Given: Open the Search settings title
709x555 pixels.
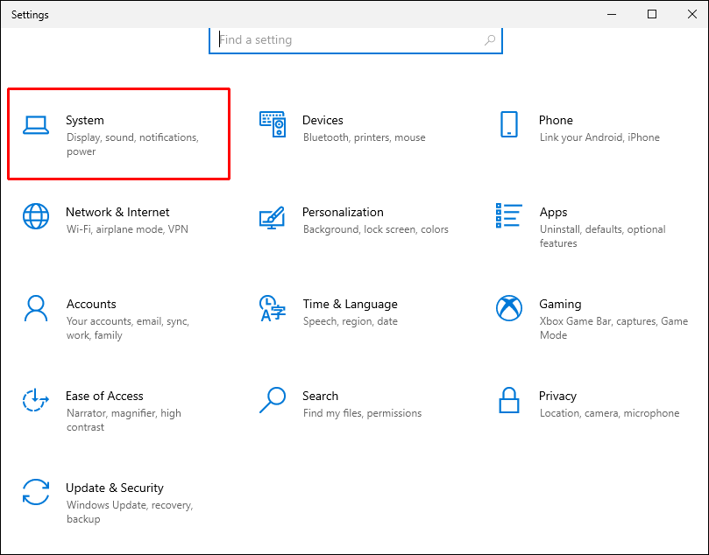Looking at the screenshot, I should click(320, 396).
